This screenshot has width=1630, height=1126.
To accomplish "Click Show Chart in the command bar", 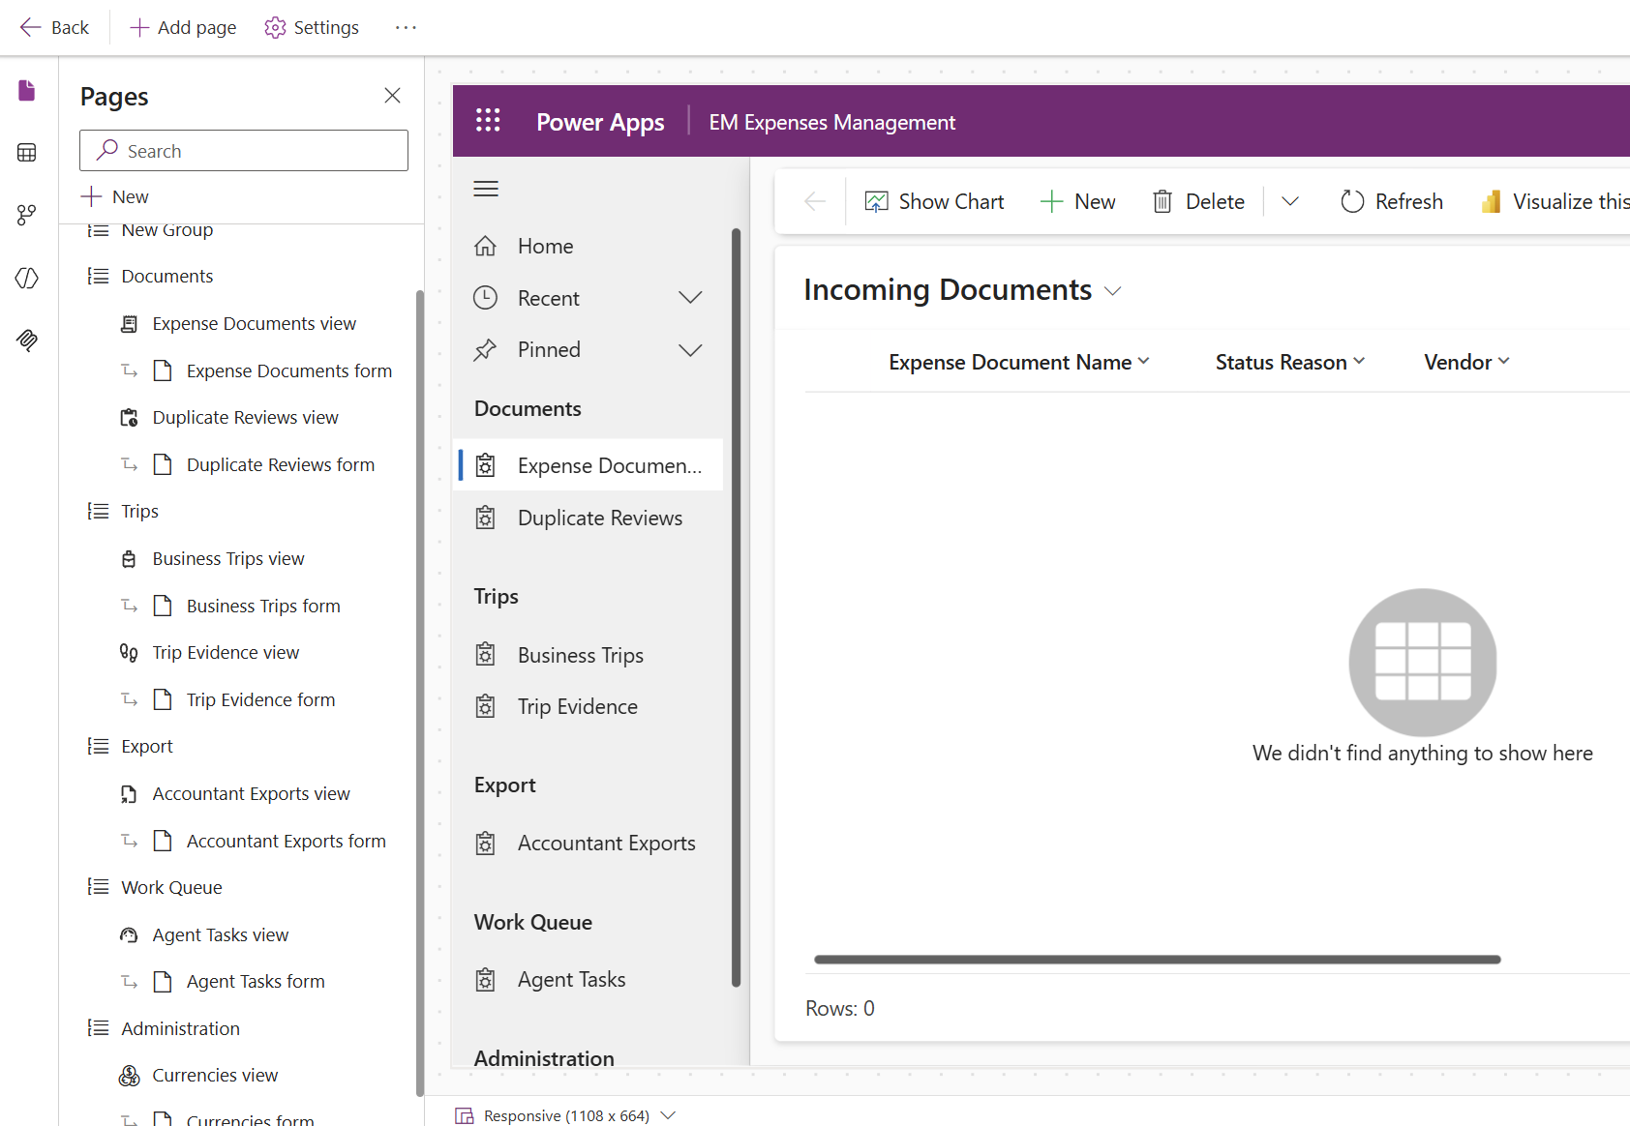I will pos(934,201).
